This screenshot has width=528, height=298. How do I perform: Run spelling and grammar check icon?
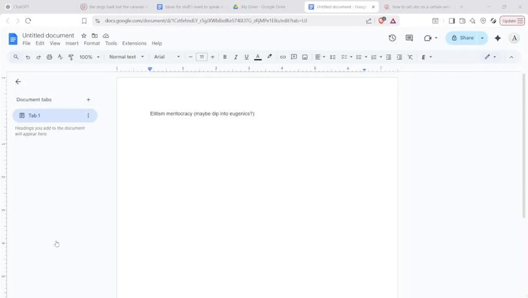pos(60,57)
